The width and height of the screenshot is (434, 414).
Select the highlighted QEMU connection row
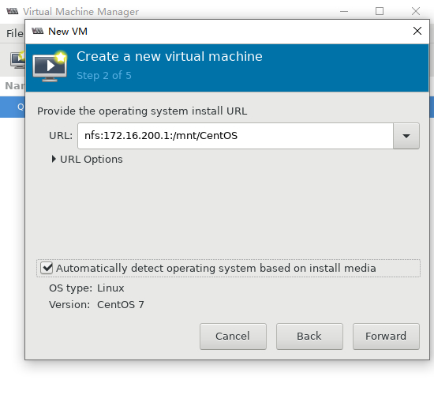pyautogui.click(x=13, y=107)
